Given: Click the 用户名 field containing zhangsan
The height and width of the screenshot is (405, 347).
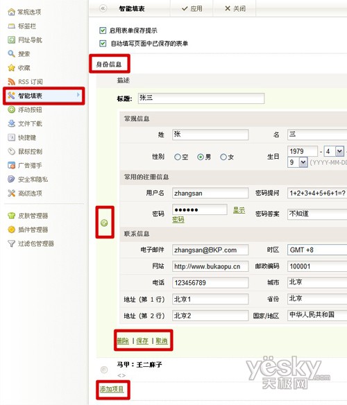Looking at the screenshot, I should pos(210,193).
